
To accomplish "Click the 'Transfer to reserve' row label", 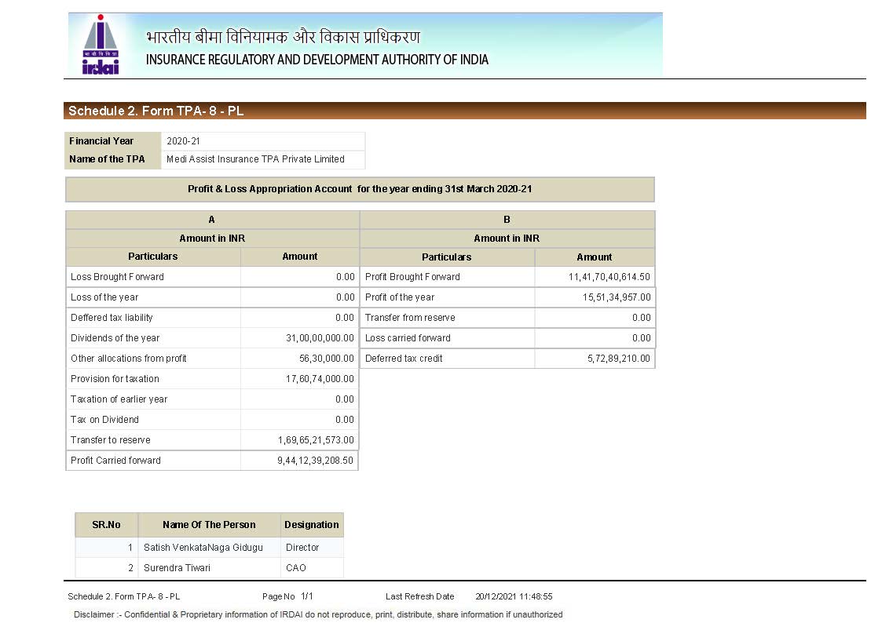I will coord(110,440).
